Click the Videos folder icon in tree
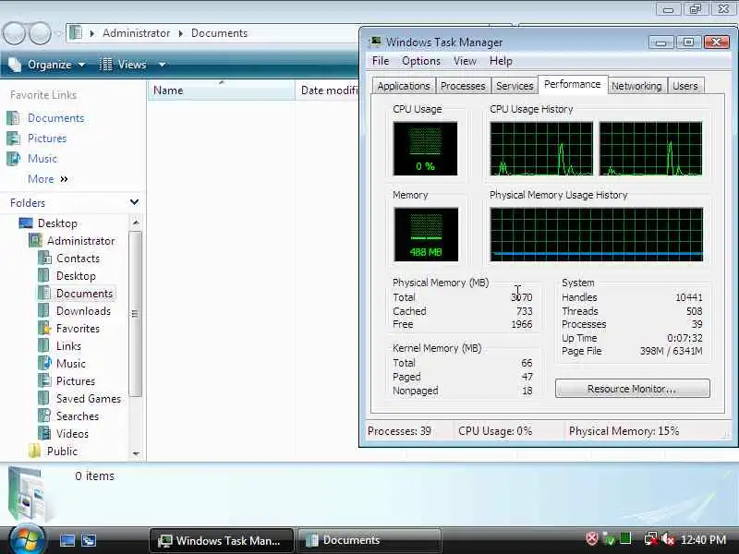 (44, 433)
